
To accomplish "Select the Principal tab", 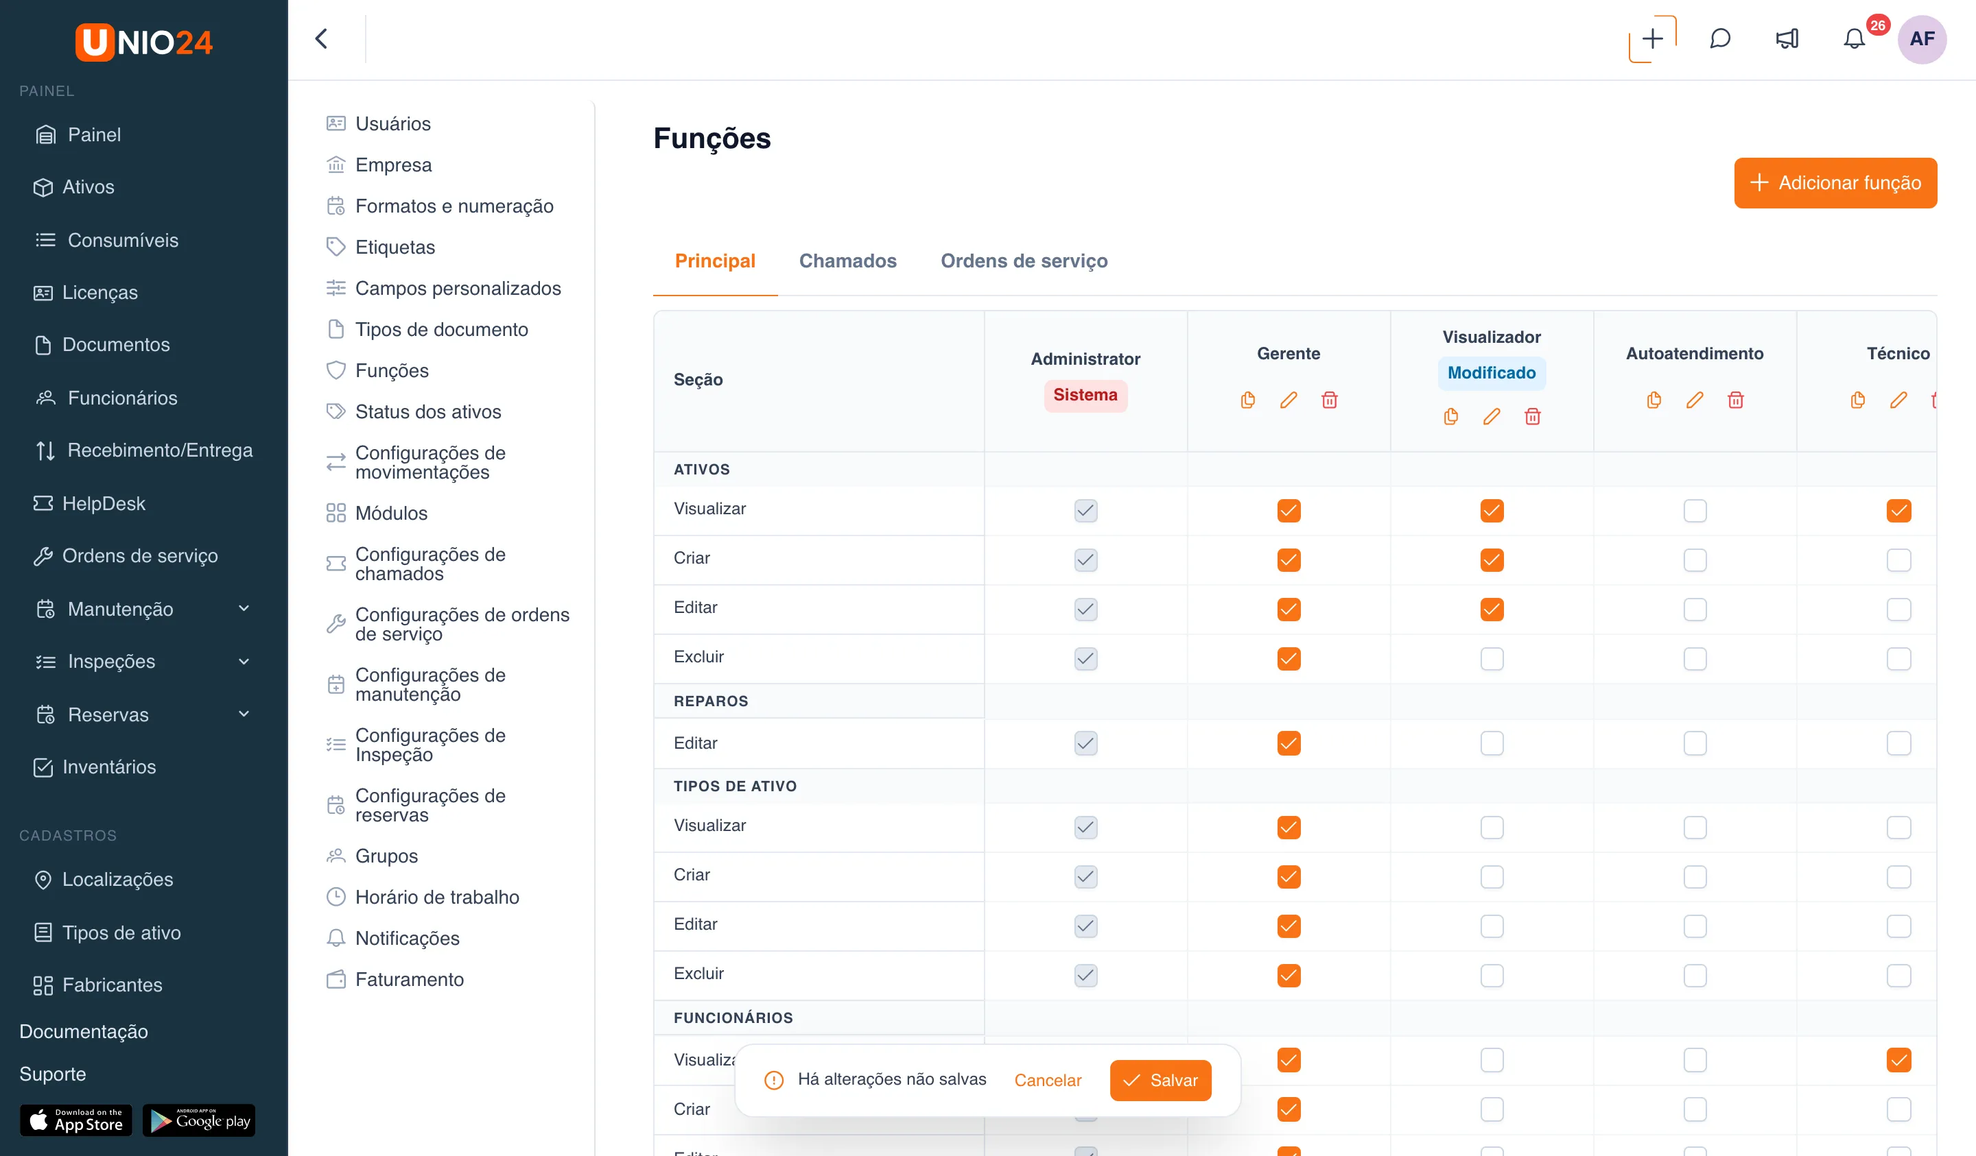I will (x=715, y=261).
